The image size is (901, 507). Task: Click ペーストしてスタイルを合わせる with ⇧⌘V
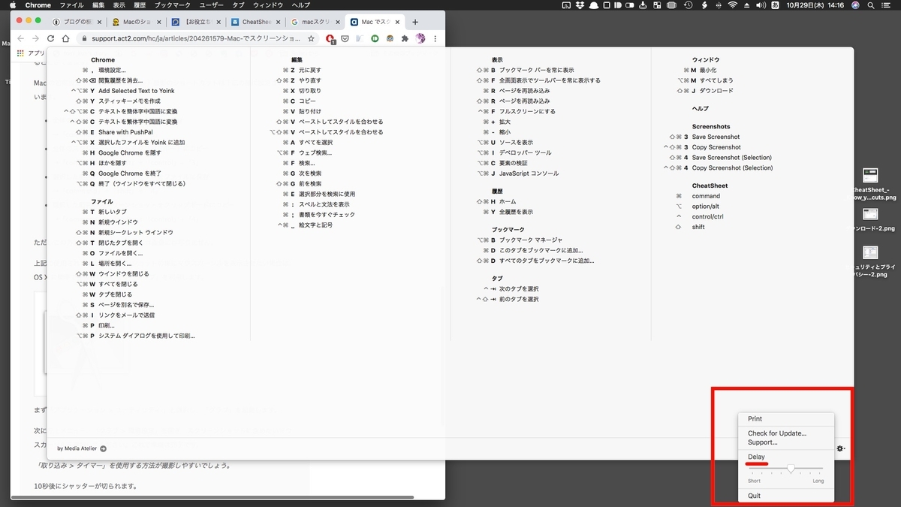(x=341, y=122)
